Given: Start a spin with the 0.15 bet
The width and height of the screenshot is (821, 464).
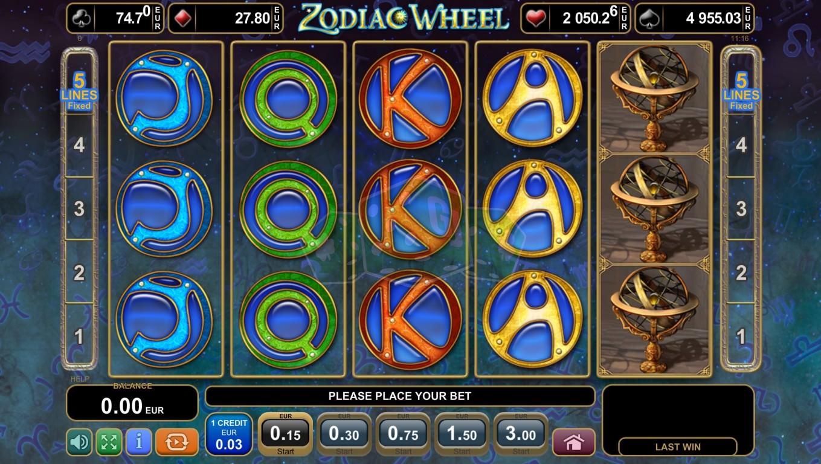Looking at the screenshot, I should (x=285, y=434).
